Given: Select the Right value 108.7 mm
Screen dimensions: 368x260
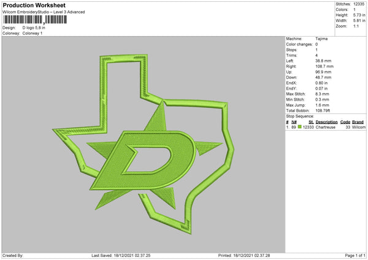Looking at the screenshot, I should [324, 67].
